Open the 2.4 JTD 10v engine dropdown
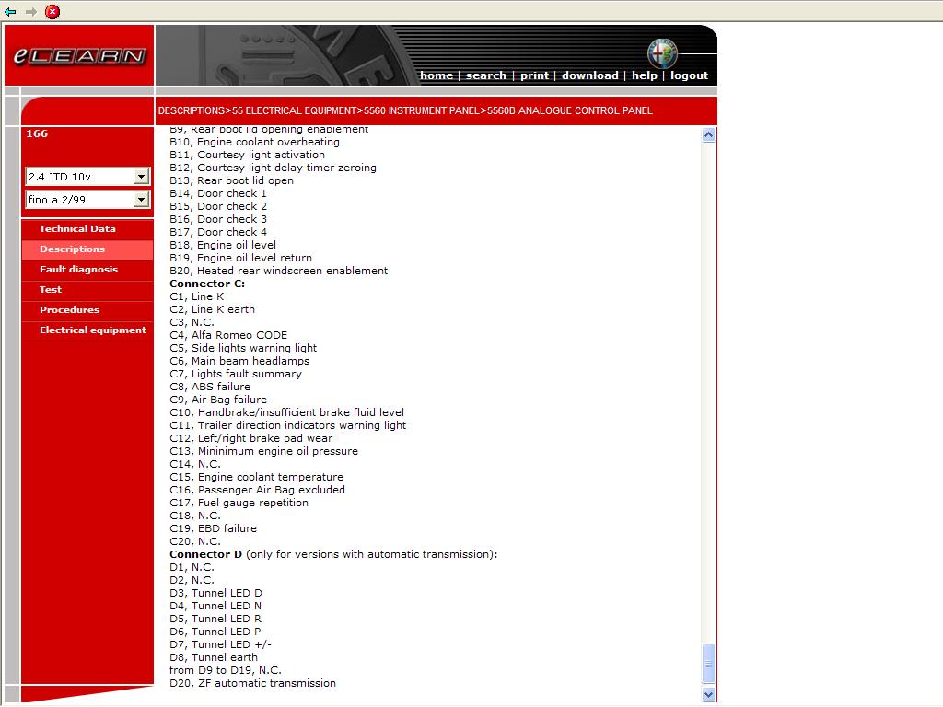Screen dimensions: 943x707 tap(141, 177)
